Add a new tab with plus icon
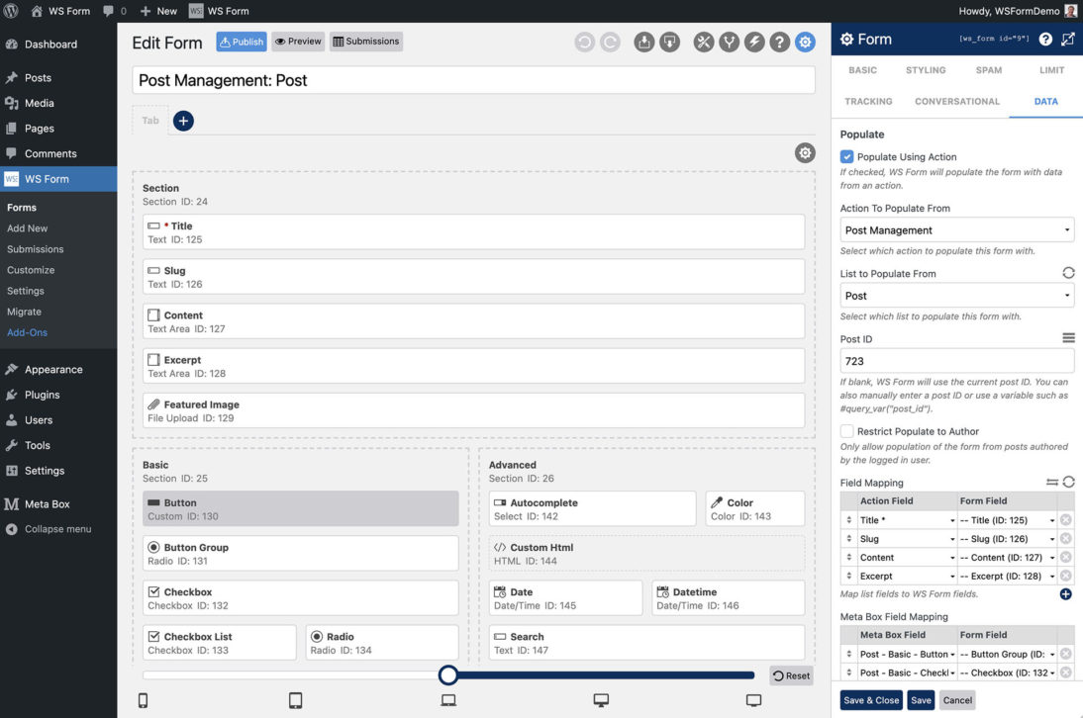1083x718 pixels. (183, 121)
